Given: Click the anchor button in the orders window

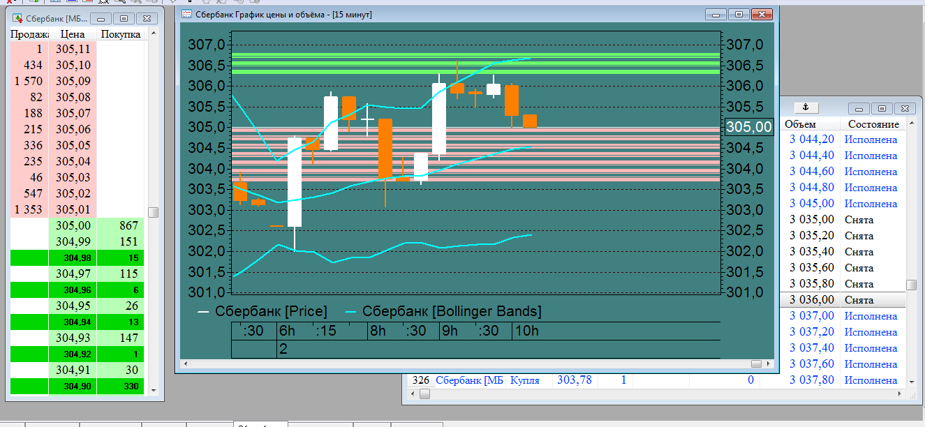Looking at the screenshot, I should pyautogui.click(x=805, y=107).
